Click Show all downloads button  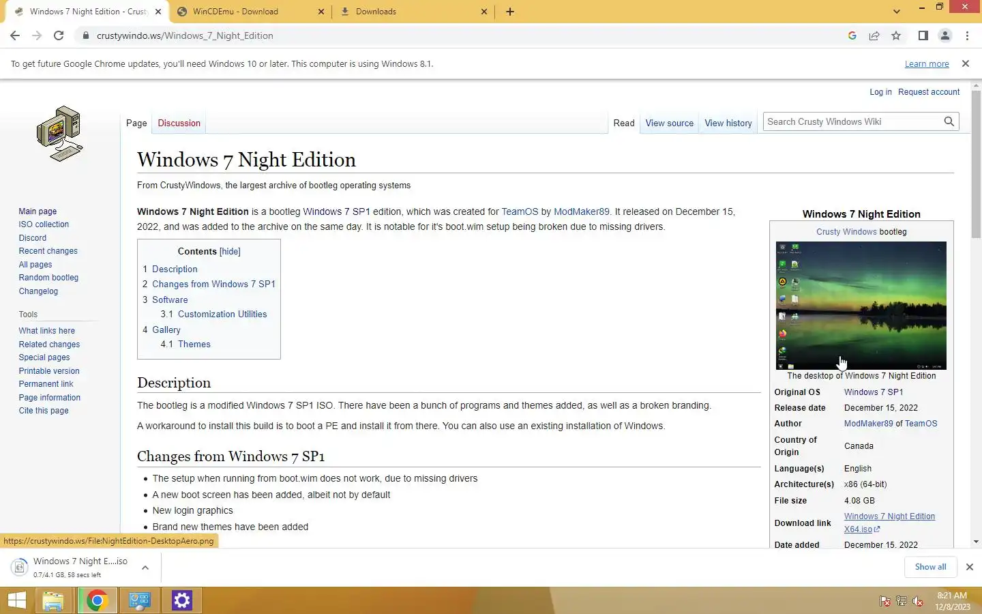point(930,567)
